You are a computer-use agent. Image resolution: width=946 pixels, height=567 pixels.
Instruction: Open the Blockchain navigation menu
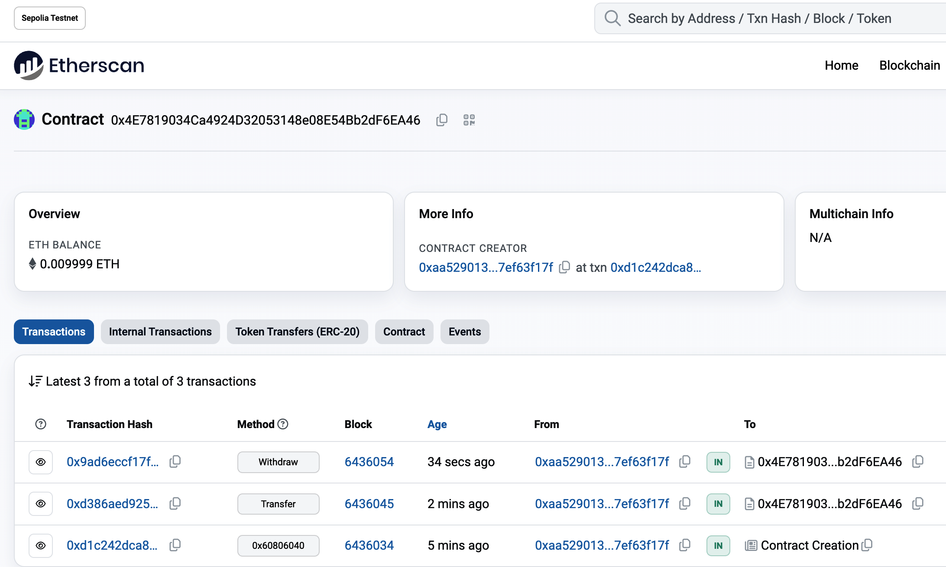pyautogui.click(x=909, y=65)
